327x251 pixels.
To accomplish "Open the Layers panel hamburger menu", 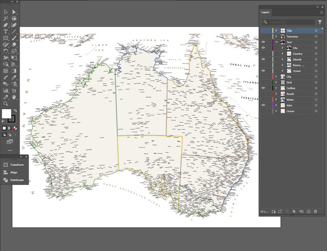I will pos(321,12).
